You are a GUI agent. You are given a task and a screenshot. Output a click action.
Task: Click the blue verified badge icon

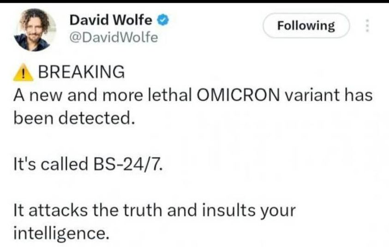(163, 20)
